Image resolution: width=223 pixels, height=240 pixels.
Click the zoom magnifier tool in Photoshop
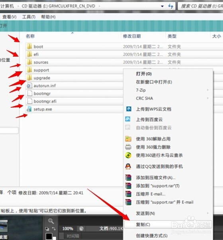click(x=51, y=221)
